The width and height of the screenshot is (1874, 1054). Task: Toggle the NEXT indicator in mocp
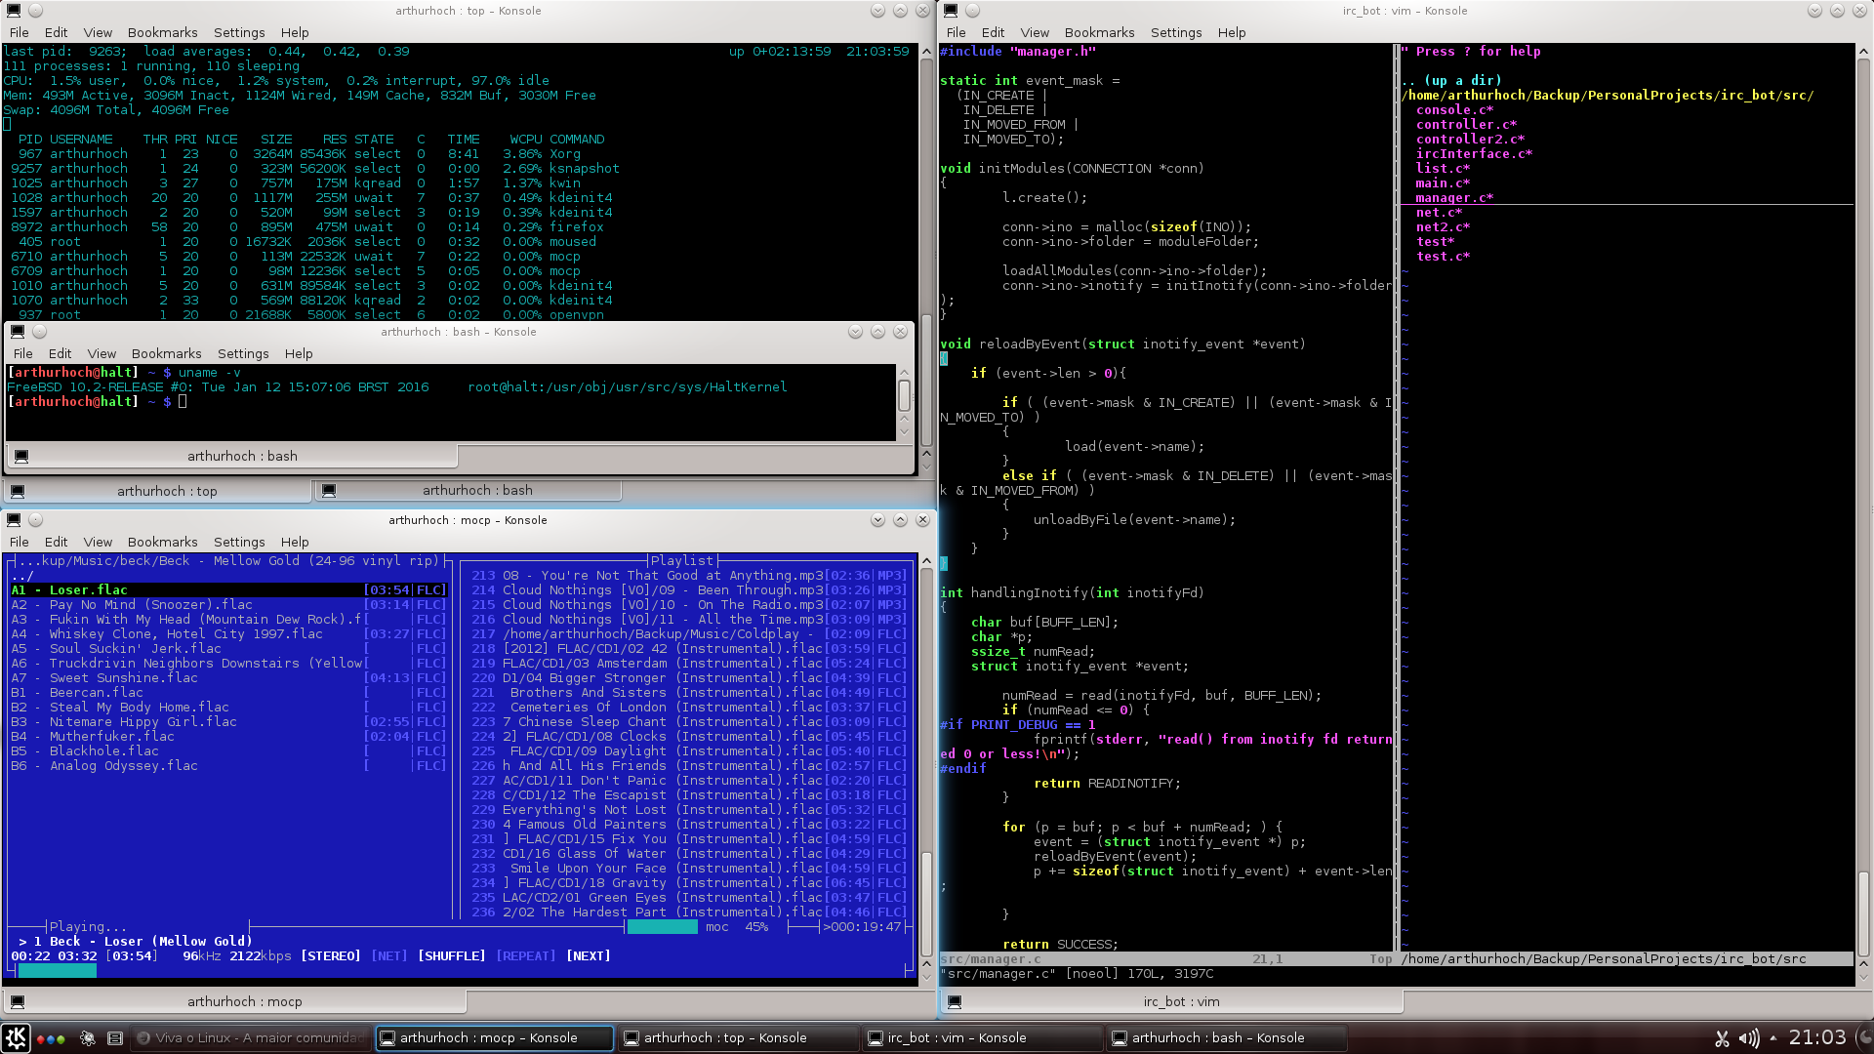point(589,956)
